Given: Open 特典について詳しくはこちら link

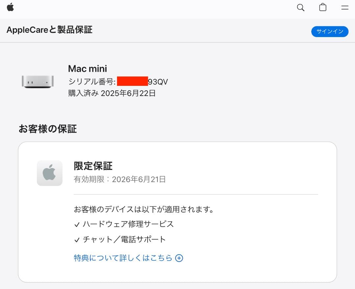Looking at the screenshot, I should click(123, 258).
